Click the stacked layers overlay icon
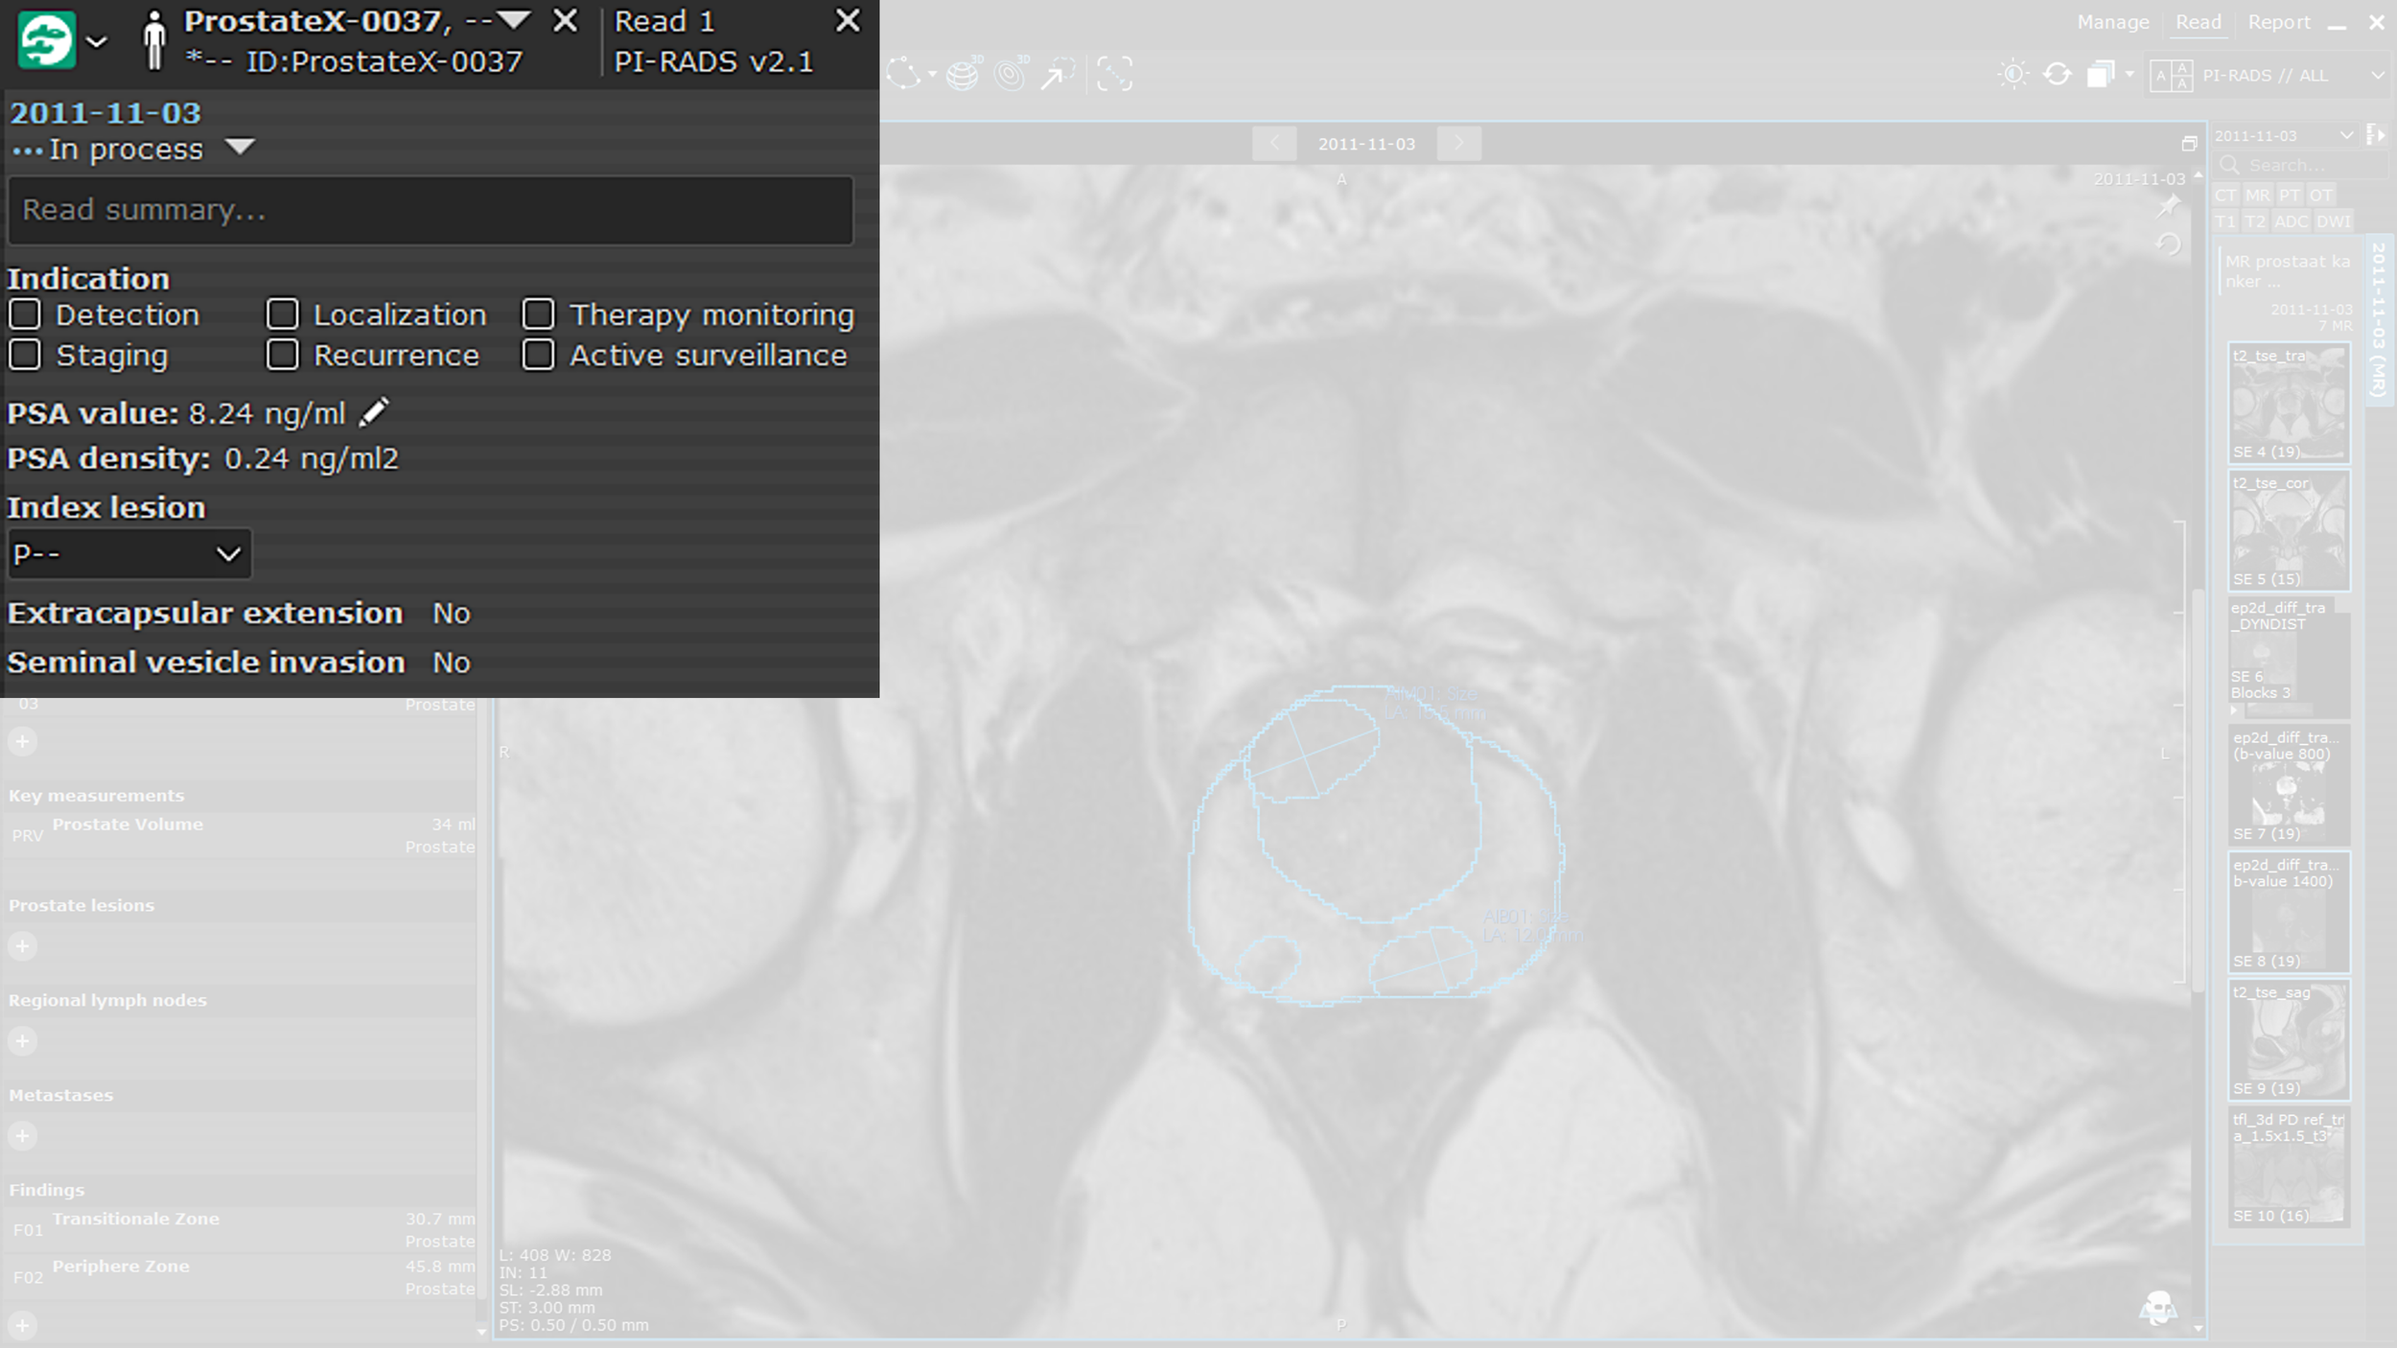Viewport: 2397px width, 1348px height. tap(2101, 75)
